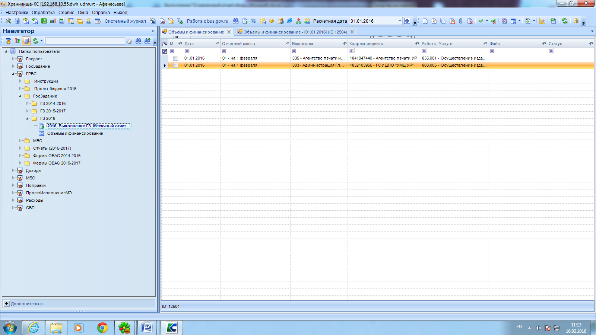
Task: Click the delete document red X icon
Action: pyautogui.click(x=470, y=21)
